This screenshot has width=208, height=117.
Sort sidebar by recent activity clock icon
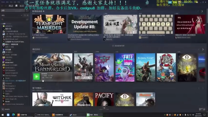(x=25, y=15)
